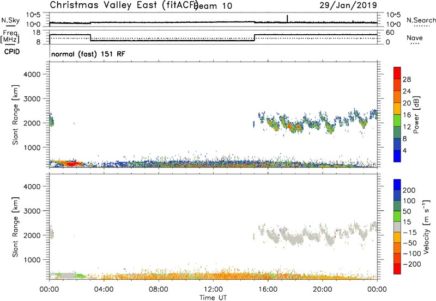The image size is (436, 301).
Task: Click the 'Velocity [m s⁻¹]' colorbar title
Action: (x=426, y=227)
